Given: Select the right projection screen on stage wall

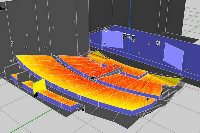Looking at the screenshot, I should 174,56.
